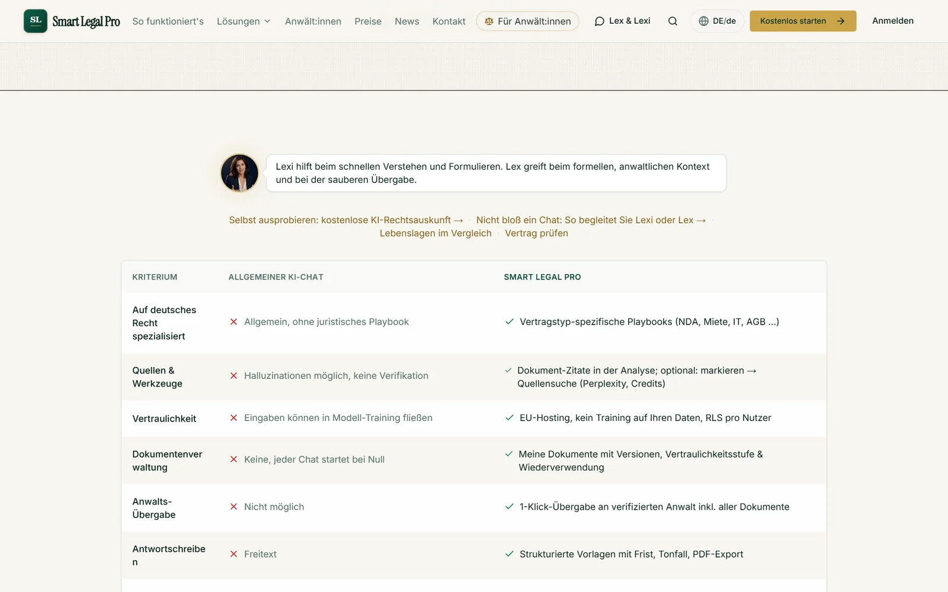Viewport: 948px width, 592px height.
Task: Click the Anmelden login link
Action: coord(893,21)
